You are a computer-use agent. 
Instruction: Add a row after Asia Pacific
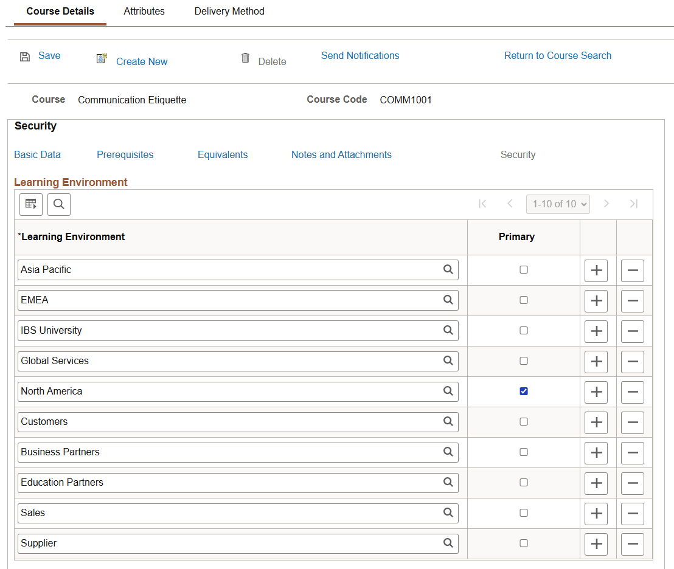596,271
